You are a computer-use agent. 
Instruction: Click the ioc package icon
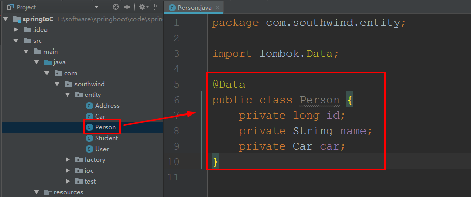(x=79, y=171)
